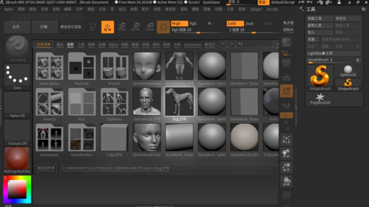Open the Standard brush picker
Screen dimensions: 369x207
click(x=17, y=49)
